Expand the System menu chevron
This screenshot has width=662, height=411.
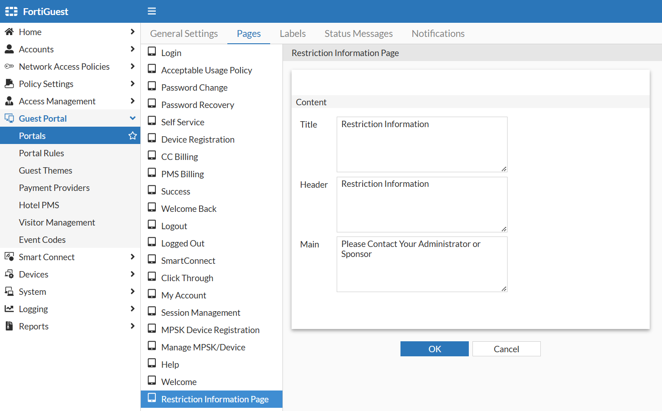133,291
